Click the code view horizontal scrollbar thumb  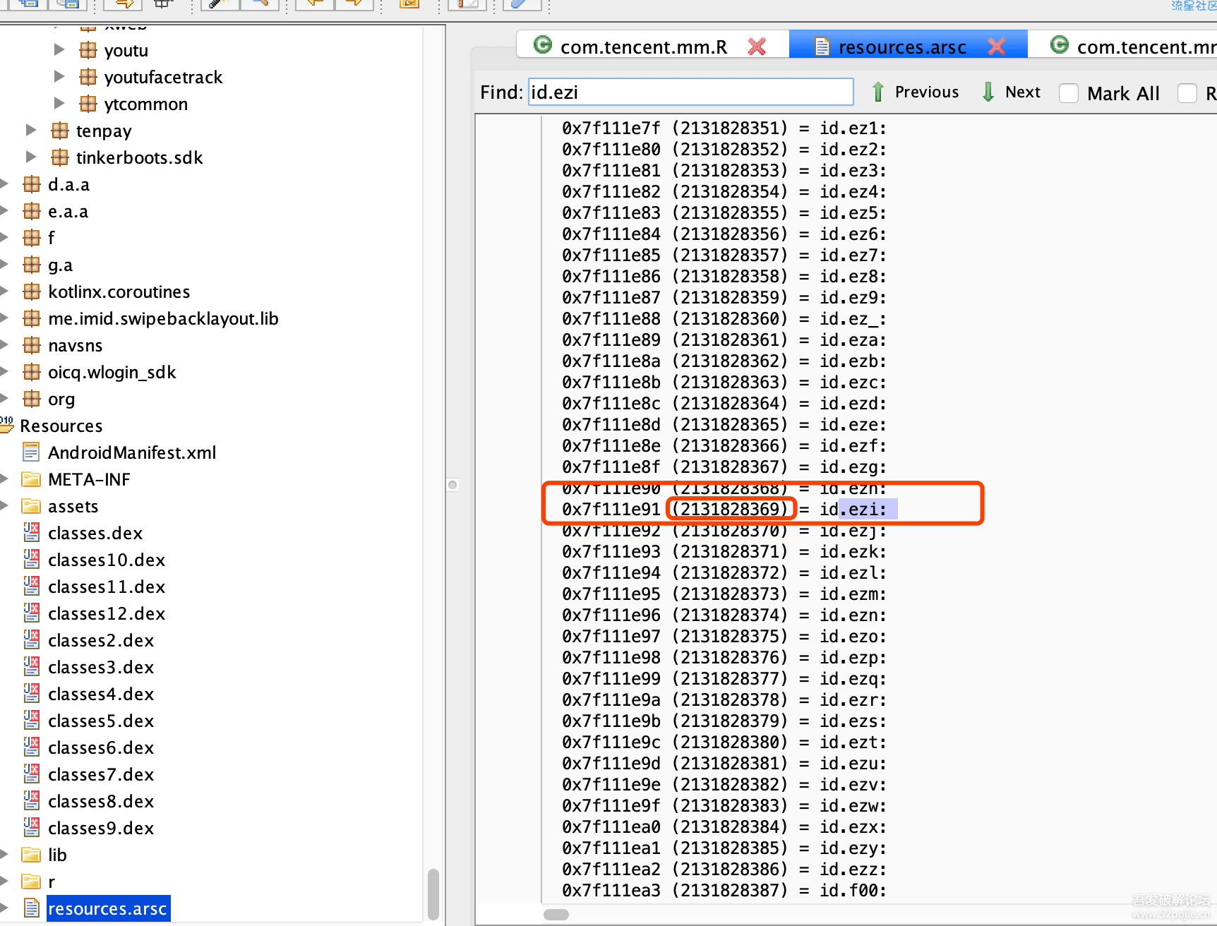coord(556,915)
